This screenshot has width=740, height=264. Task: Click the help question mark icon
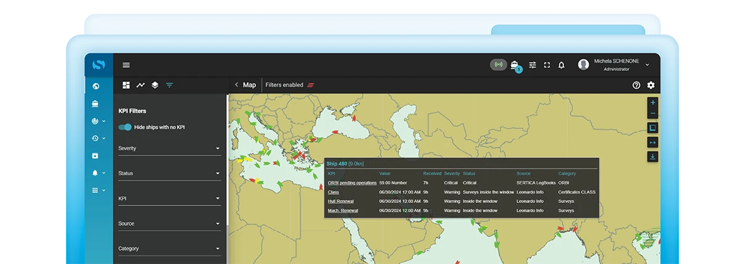coord(636,85)
